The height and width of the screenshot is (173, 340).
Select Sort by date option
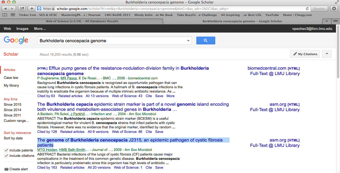click(13, 138)
